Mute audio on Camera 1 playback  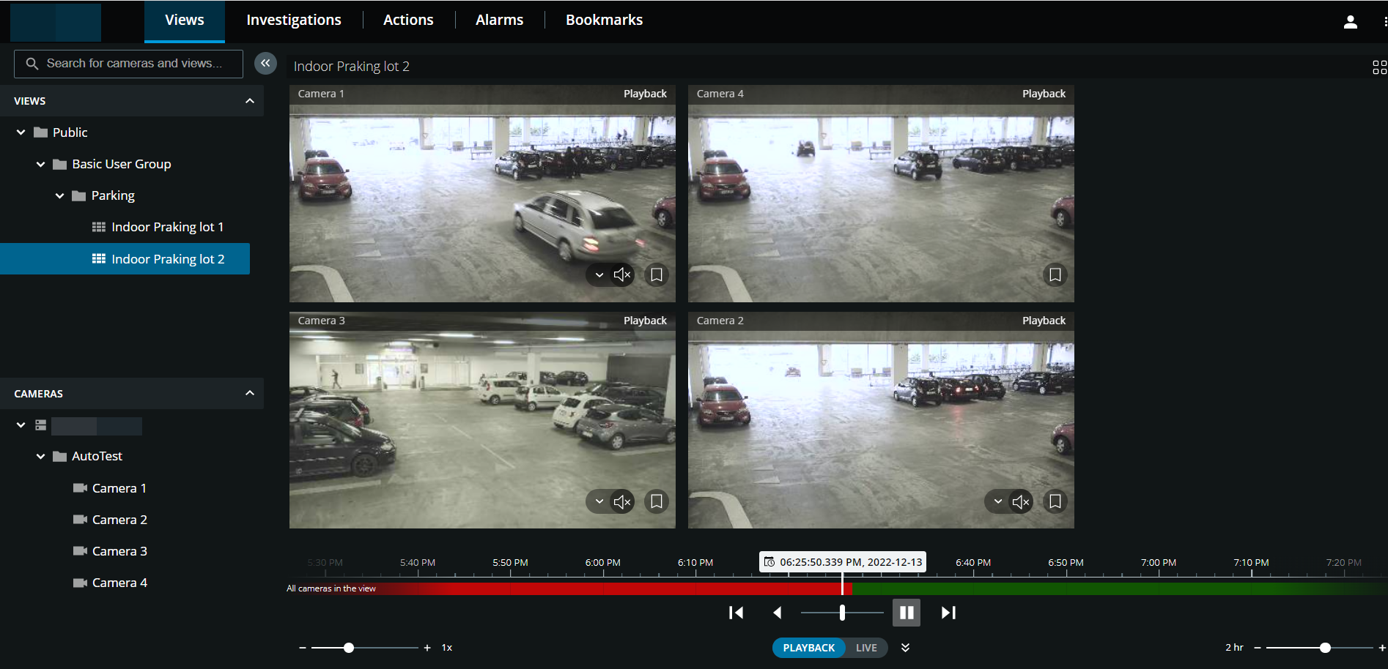[x=621, y=274]
